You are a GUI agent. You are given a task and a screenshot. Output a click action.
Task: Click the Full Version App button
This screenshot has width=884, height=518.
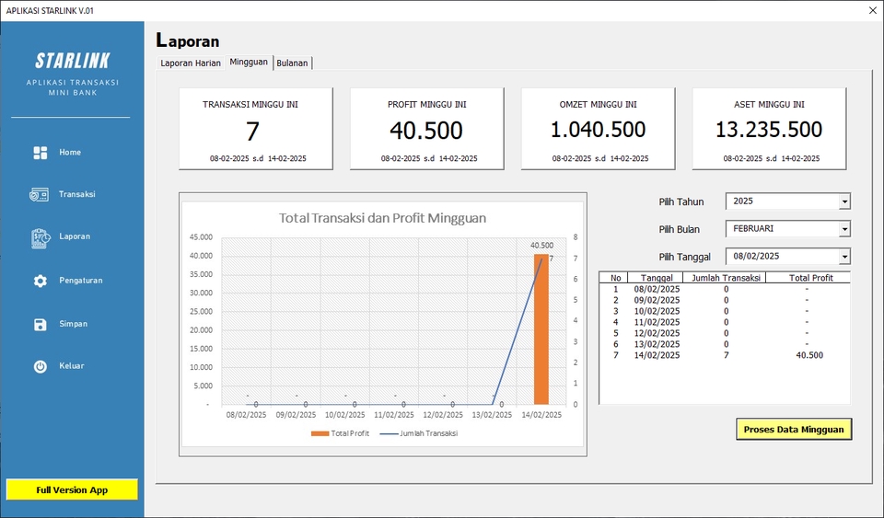[x=72, y=489]
